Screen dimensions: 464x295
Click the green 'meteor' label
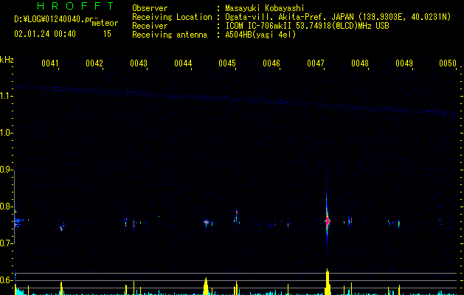[x=105, y=23]
